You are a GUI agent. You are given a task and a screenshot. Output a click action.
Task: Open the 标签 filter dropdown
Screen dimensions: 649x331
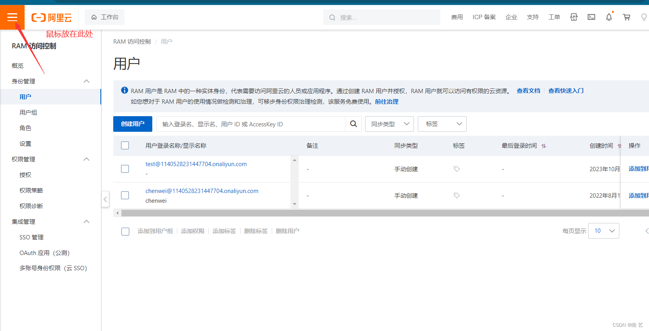pyautogui.click(x=442, y=124)
